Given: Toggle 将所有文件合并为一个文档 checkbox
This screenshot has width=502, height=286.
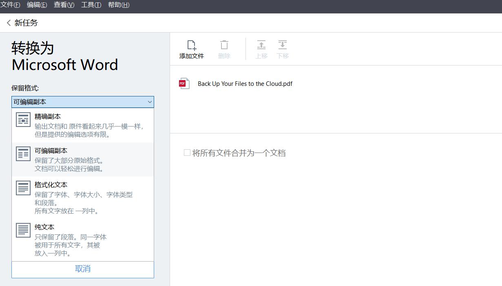Looking at the screenshot, I should click(x=187, y=153).
